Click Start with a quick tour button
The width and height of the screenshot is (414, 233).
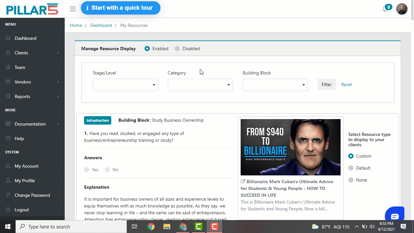click(121, 8)
